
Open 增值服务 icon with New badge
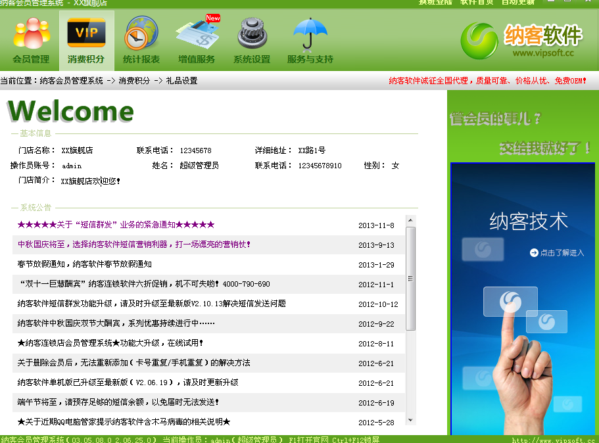tap(197, 34)
